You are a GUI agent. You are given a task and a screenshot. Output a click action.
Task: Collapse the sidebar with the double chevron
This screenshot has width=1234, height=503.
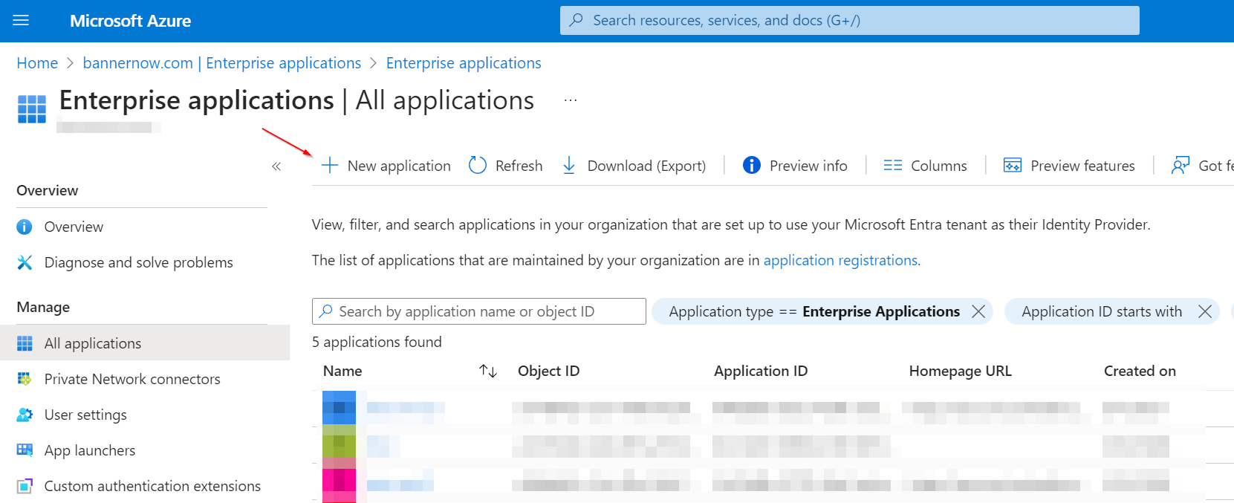pos(276,166)
